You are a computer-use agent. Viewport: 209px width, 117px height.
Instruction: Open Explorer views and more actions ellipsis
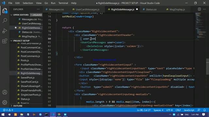38,9
